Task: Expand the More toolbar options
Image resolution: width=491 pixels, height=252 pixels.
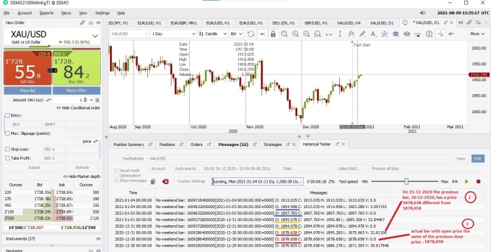Action: point(477,34)
